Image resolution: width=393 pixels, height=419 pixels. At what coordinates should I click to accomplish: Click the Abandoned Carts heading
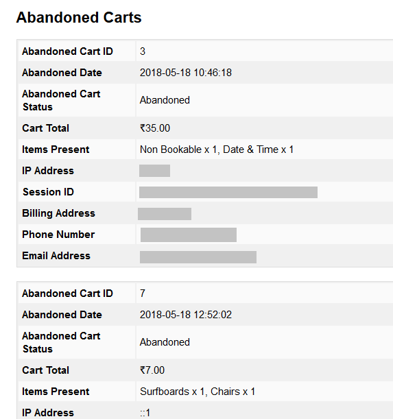[79, 18]
